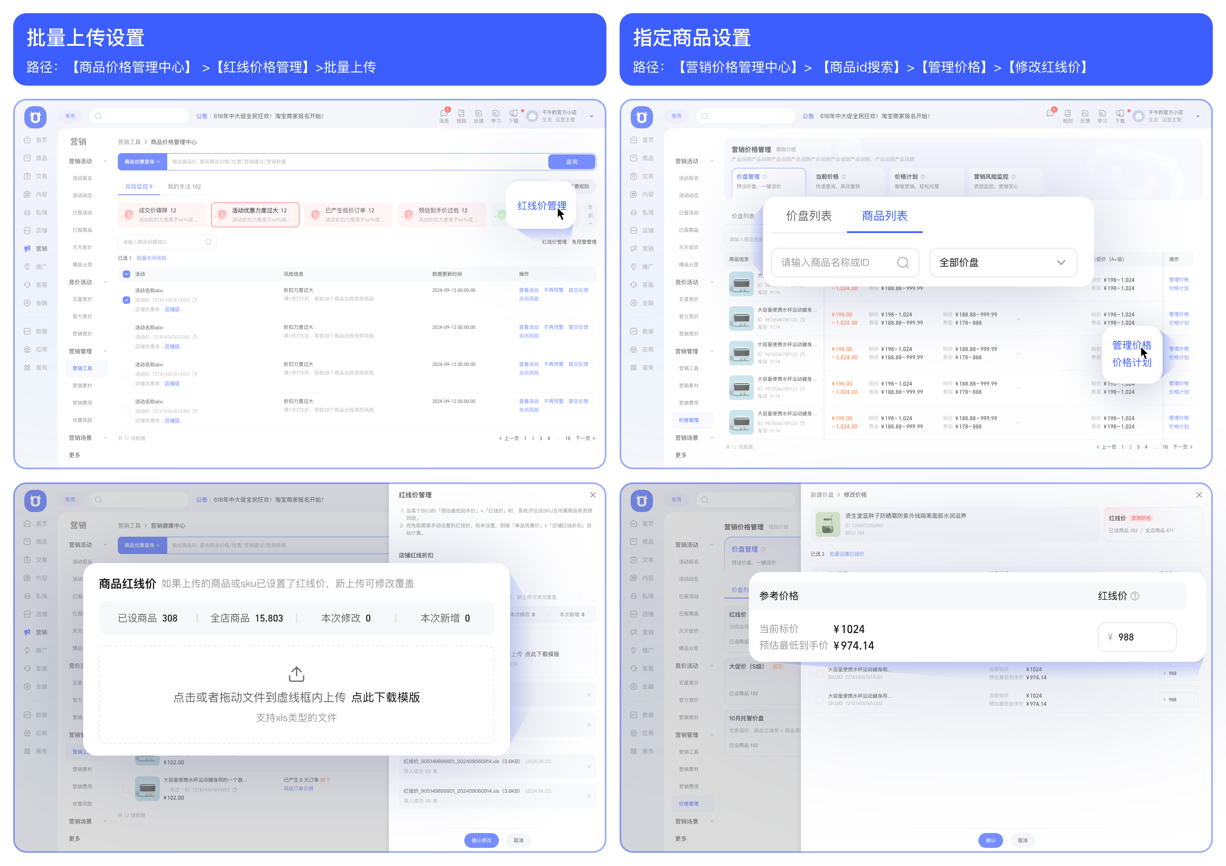Copy 活动ID of the checked 活动名称abc row
Screen dimensions: 1226x866
point(195,300)
